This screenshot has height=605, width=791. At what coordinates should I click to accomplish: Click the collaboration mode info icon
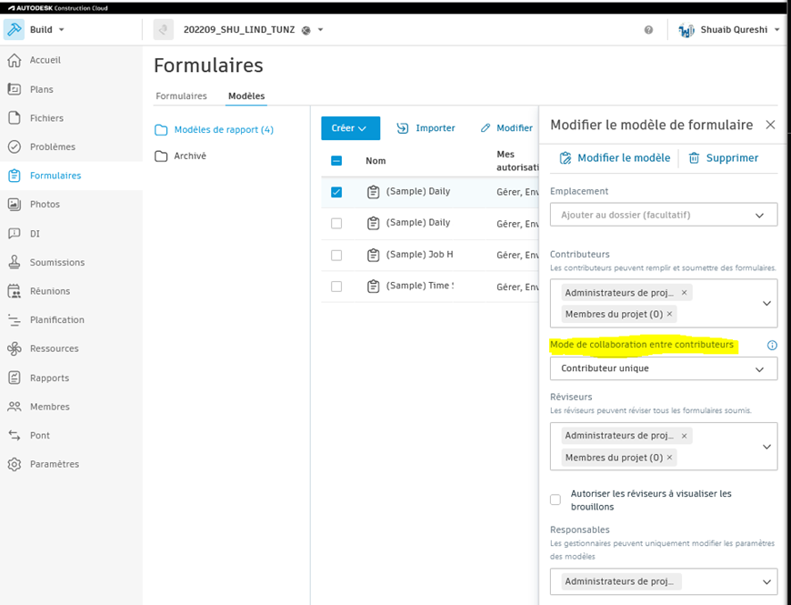click(x=771, y=346)
